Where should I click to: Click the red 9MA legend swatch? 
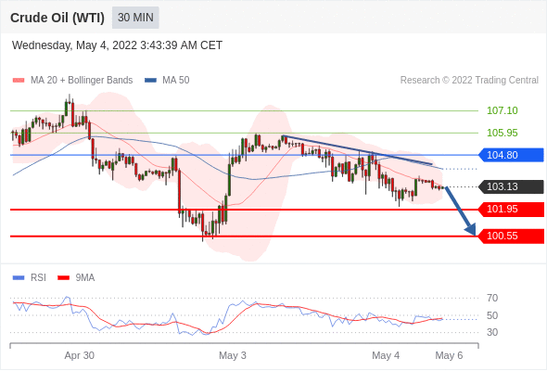(x=63, y=278)
